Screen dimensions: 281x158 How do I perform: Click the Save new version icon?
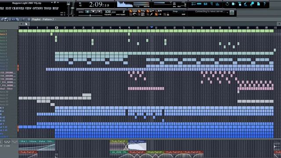coord(240,4)
